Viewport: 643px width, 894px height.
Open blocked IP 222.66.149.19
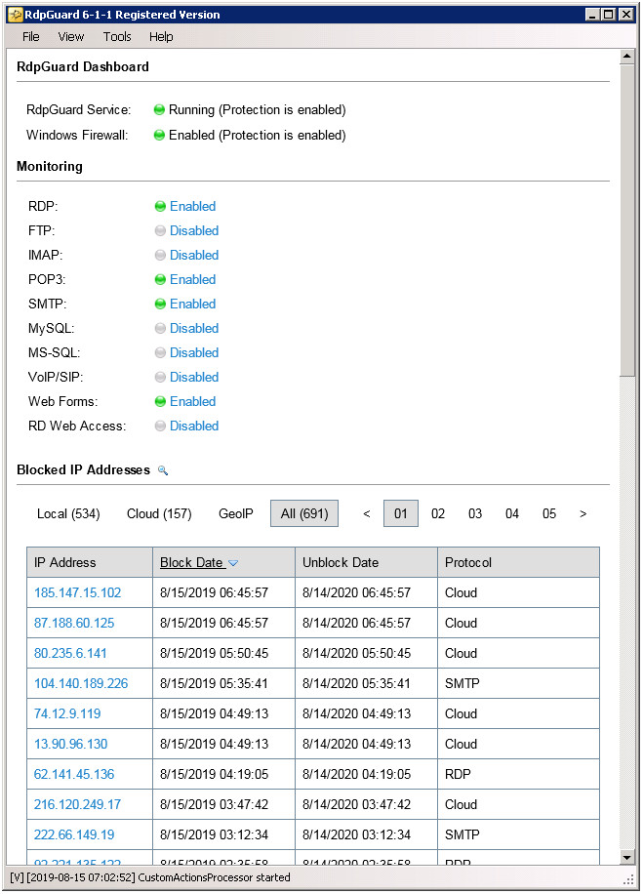coord(74,834)
